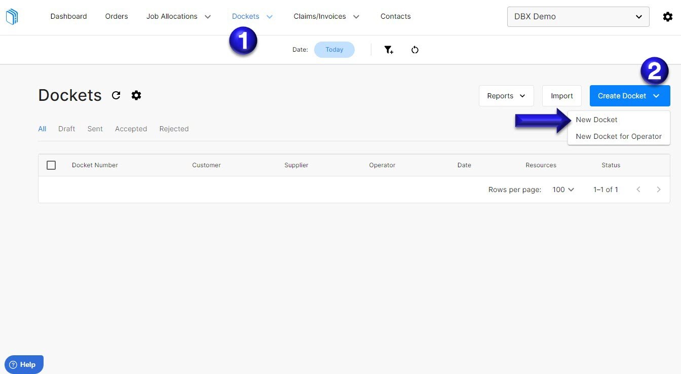Viewport: 681px width, 374px height.
Task: Refresh the Dockets list
Action: [x=116, y=95]
